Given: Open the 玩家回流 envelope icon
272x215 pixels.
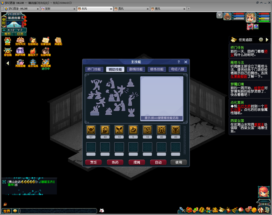Looking at the screenshot, I should [46, 41].
